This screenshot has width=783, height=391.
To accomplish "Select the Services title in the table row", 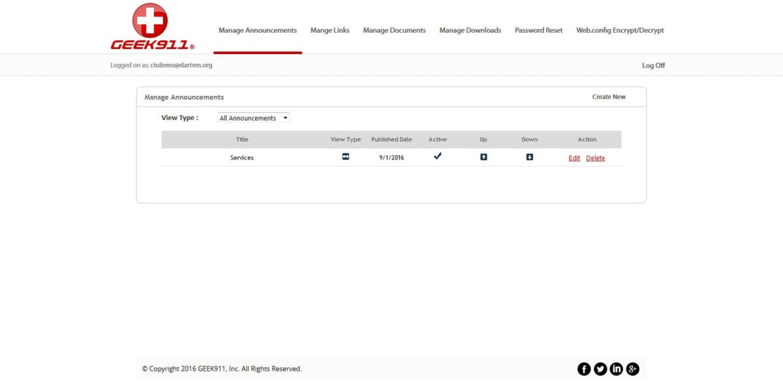I will (x=241, y=157).
